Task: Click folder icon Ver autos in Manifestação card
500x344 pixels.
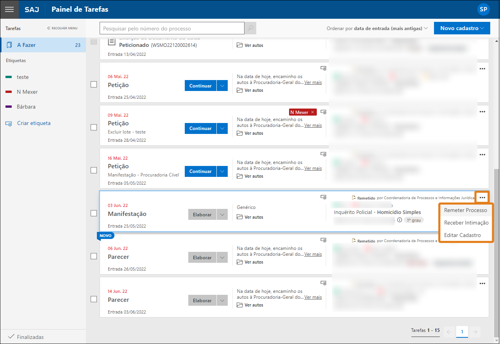Action: 240,217
